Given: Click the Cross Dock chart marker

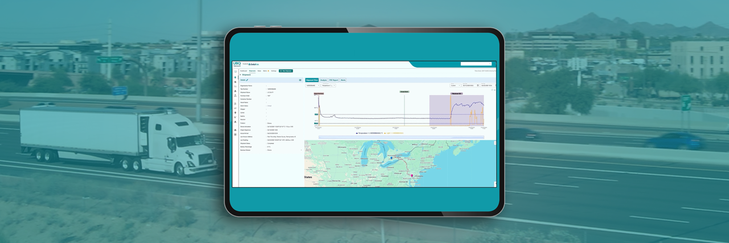Looking at the screenshot, I should click(x=404, y=92).
